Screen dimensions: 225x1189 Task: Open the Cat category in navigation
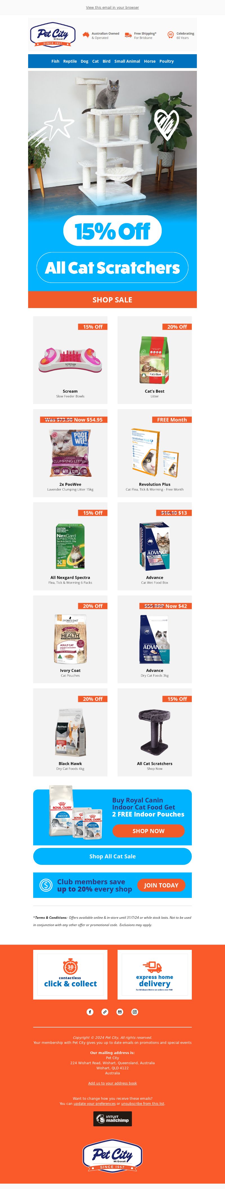coord(95,61)
